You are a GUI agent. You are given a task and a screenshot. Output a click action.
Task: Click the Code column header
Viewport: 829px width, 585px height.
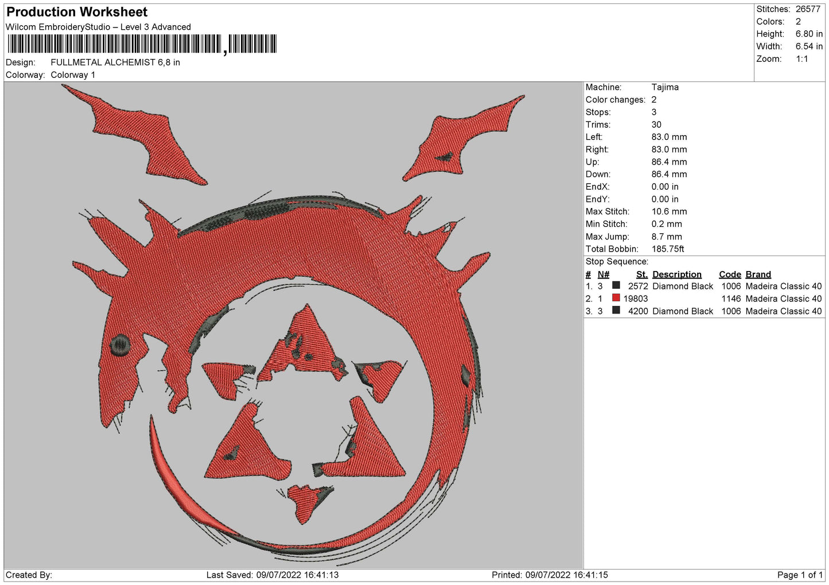(730, 274)
